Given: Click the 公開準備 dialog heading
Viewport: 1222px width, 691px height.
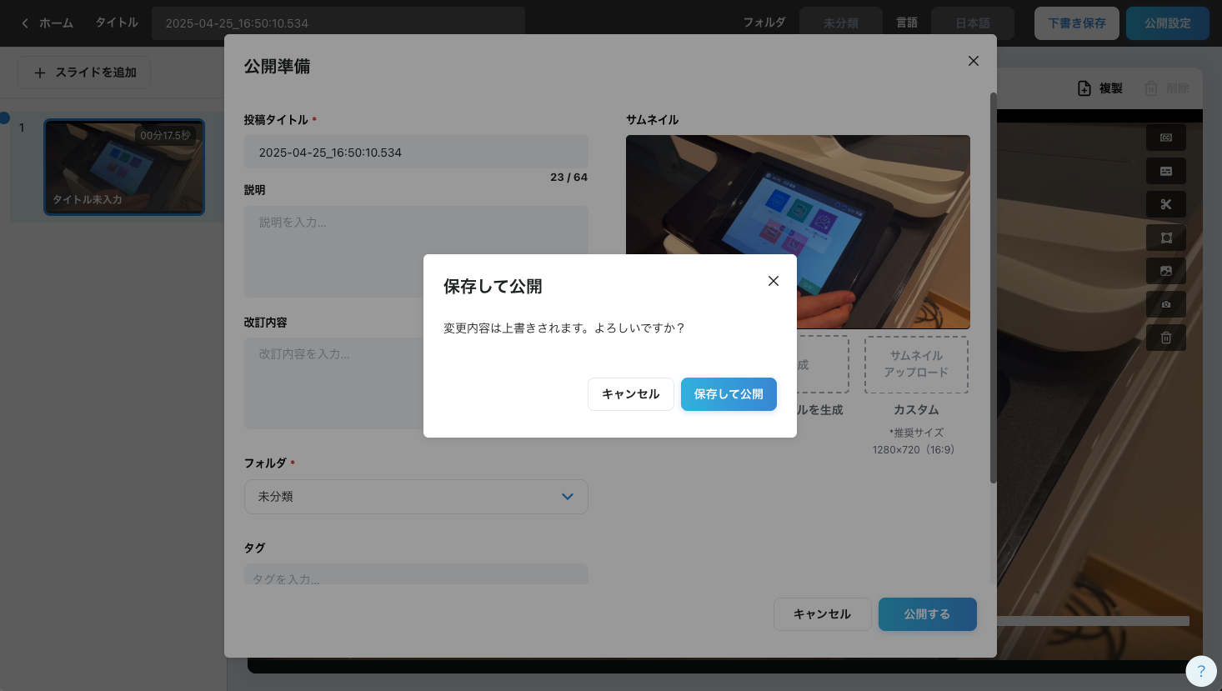Looking at the screenshot, I should click(277, 67).
